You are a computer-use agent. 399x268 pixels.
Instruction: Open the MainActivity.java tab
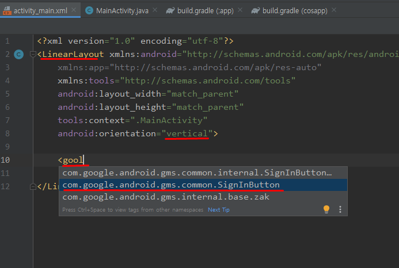[x=122, y=10]
